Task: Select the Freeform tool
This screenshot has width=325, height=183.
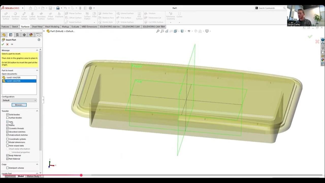Action: point(59,15)
